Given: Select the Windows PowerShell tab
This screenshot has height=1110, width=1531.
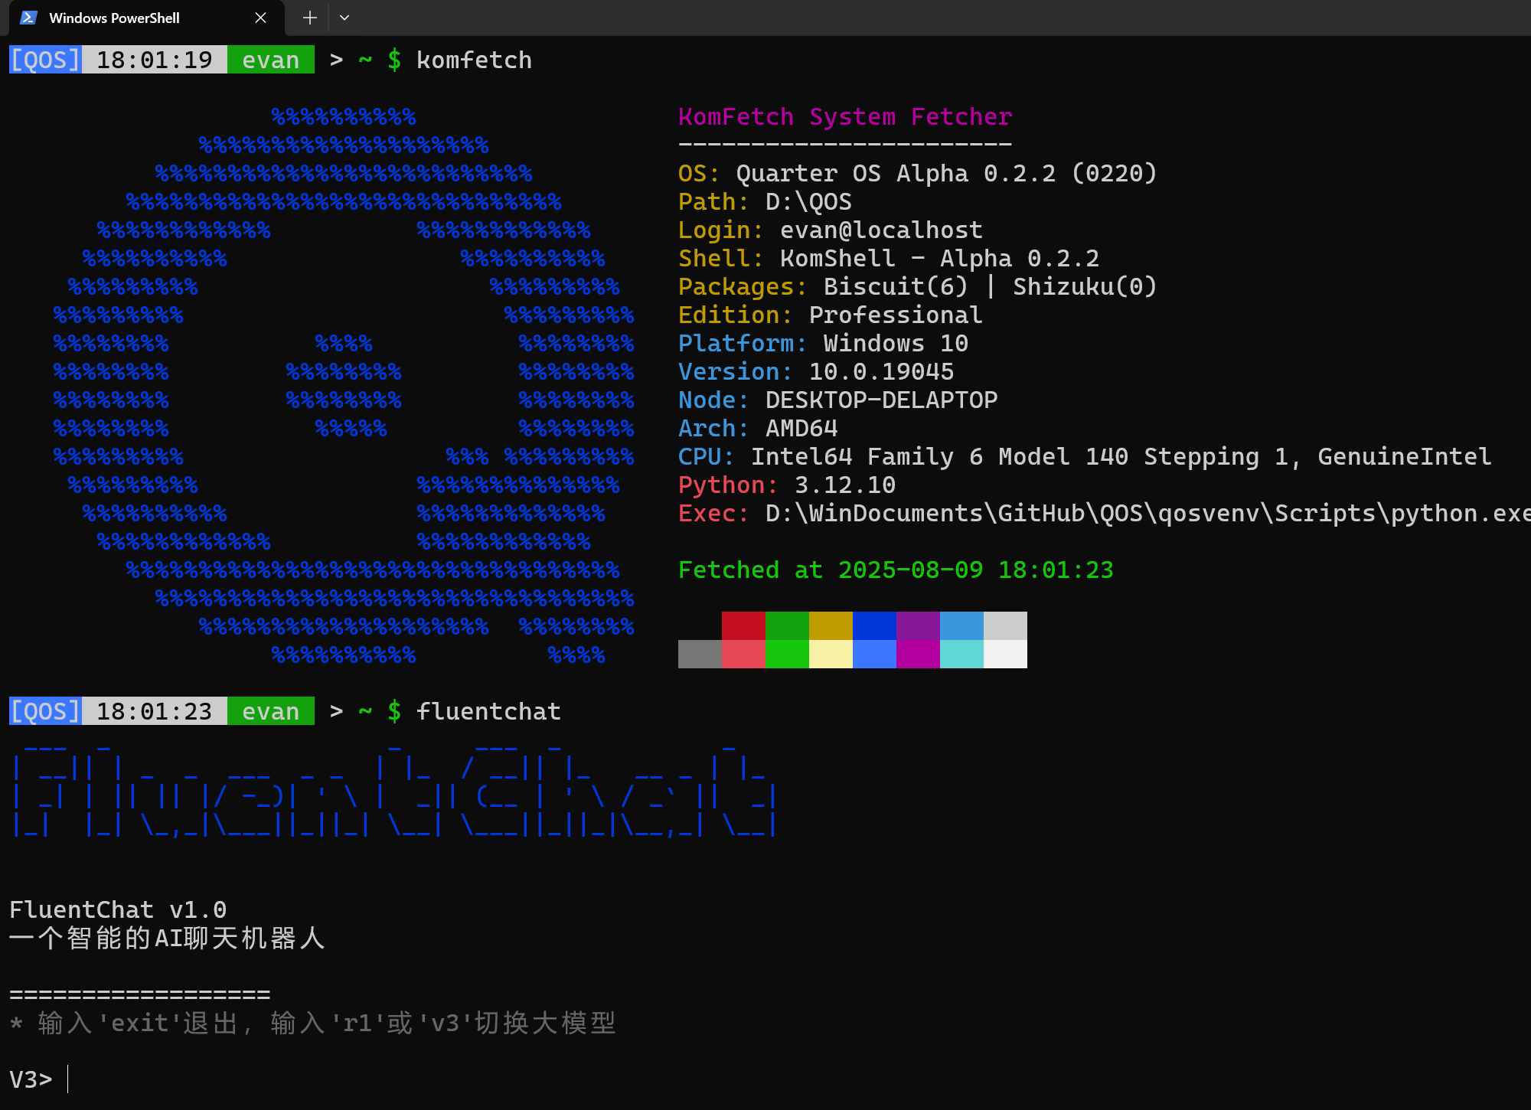Looking at the screenshot, I should [145, 18].
